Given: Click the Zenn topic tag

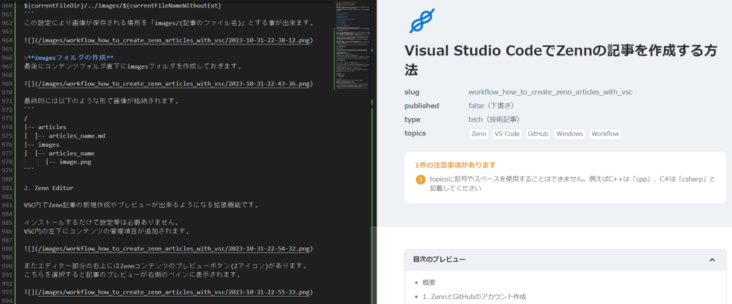Looking at the screenshot, I should pyautogui.click(x=478, y=134).
